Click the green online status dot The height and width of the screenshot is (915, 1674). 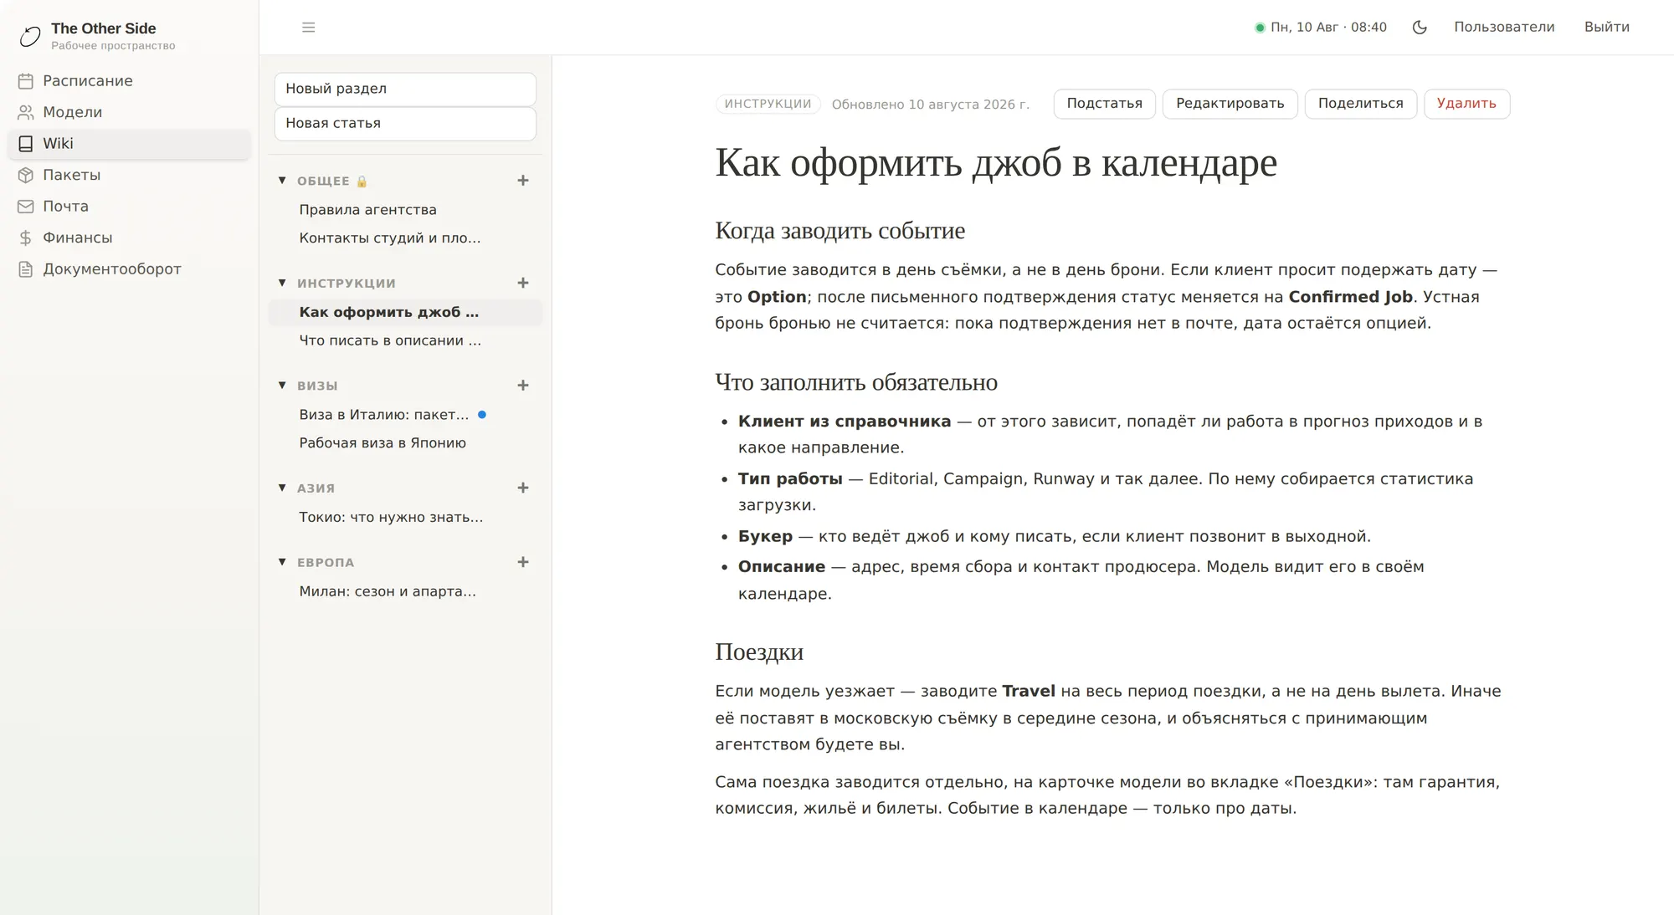point(1260,28)
